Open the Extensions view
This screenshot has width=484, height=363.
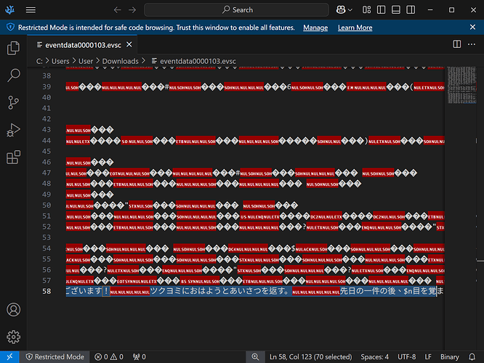coord(13,158)
